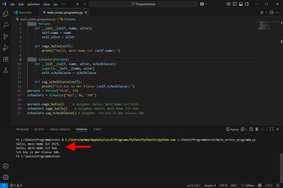Split the editor to the right
Screen dimensions: 283x188
coord(271,12)
